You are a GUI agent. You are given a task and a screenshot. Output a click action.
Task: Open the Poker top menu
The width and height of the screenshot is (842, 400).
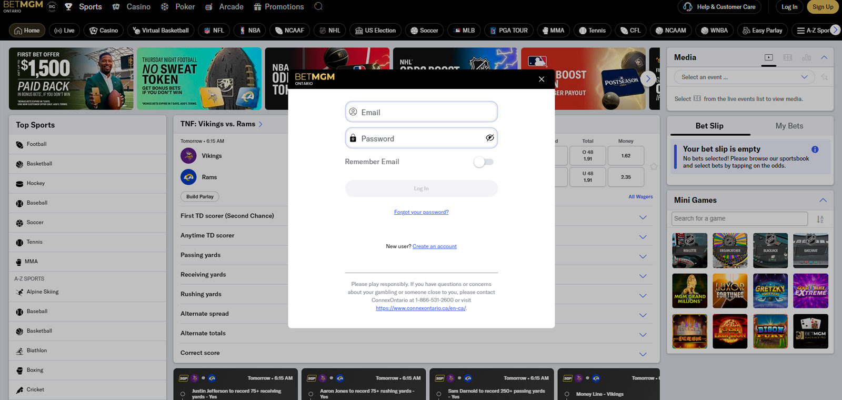pyautogui.click(x=178, y=7)
